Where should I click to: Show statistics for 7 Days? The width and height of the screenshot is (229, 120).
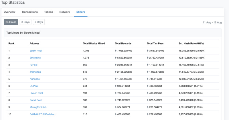click(39, 22)
